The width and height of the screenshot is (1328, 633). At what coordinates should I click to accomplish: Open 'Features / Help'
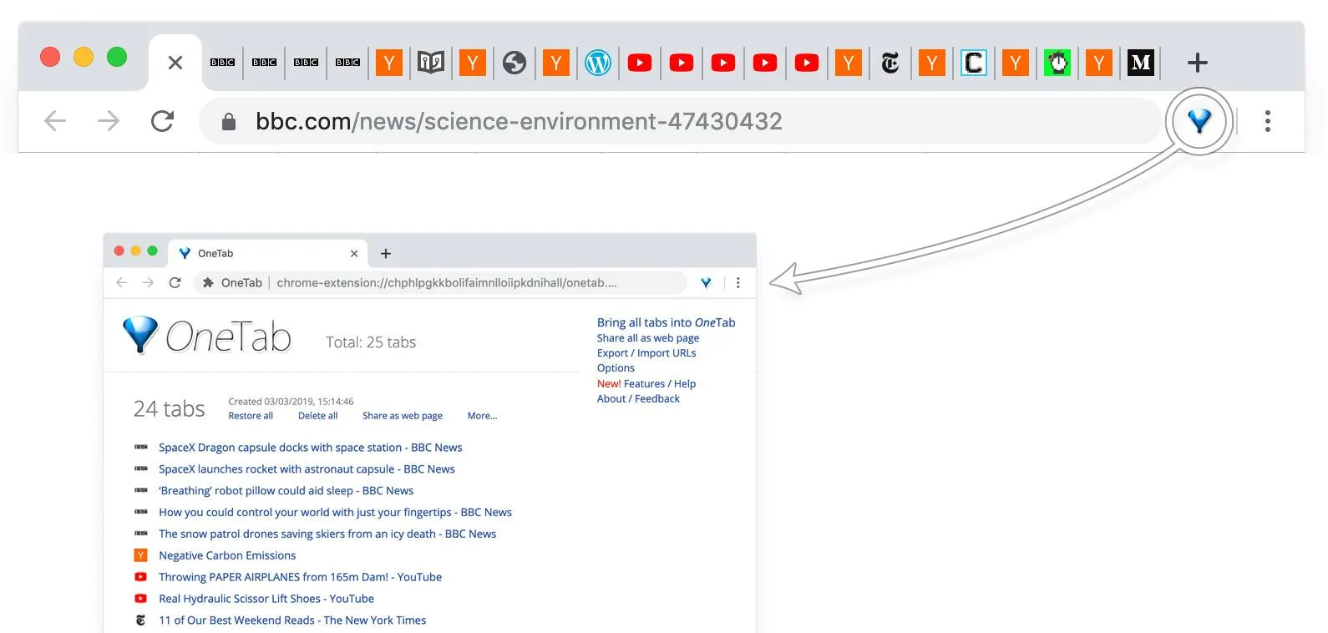tap(660, 384)
